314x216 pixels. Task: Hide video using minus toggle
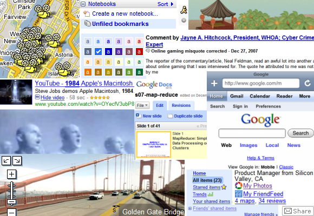point(37,97)
